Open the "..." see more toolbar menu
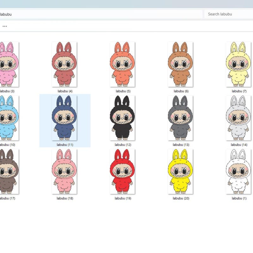Screen dimensions: 253x253 [x=4, y=26]
